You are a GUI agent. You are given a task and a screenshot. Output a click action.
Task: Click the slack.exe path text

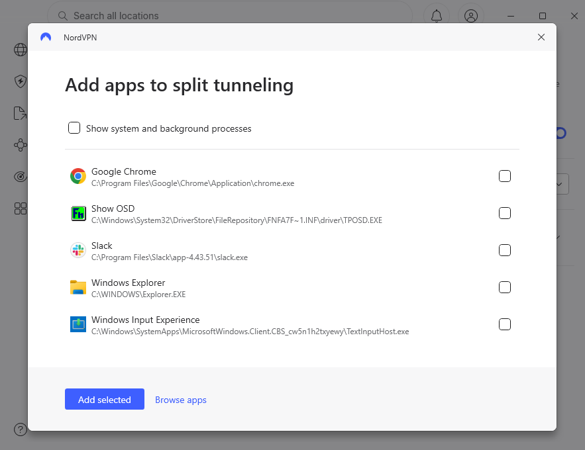tap(170, 257)
